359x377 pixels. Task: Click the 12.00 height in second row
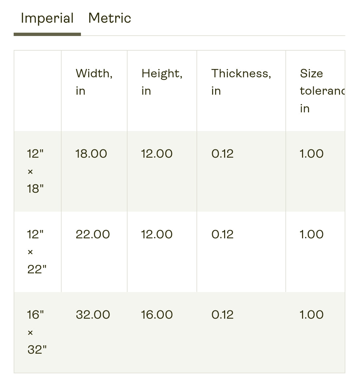click(x=157, y=234)
